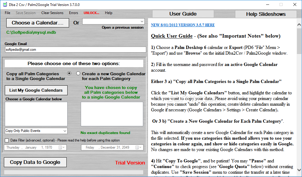Click the Dba 2 Csv app icon in title bar

click(5, 4)
